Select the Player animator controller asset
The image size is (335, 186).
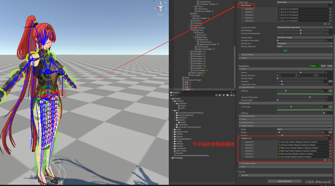pyautogui.click(x=183, y=106)
